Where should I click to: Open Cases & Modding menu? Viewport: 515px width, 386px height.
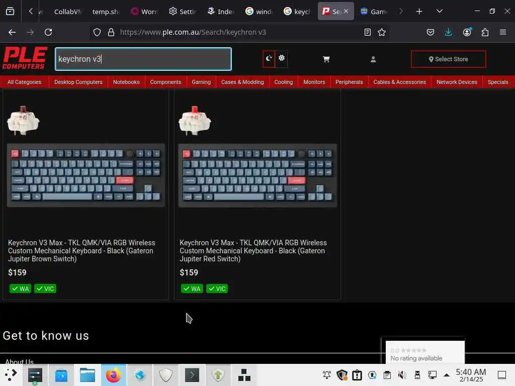coord(242,82)
